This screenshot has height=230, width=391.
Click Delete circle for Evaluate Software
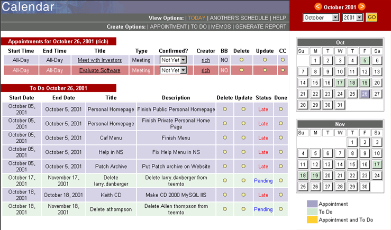pyautogui.click(x=241, y=70)
